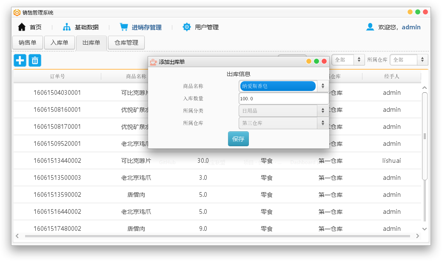Click the admin username link
Image resolution: width=442 pixels, height=261 pixels.
[411, 27]
